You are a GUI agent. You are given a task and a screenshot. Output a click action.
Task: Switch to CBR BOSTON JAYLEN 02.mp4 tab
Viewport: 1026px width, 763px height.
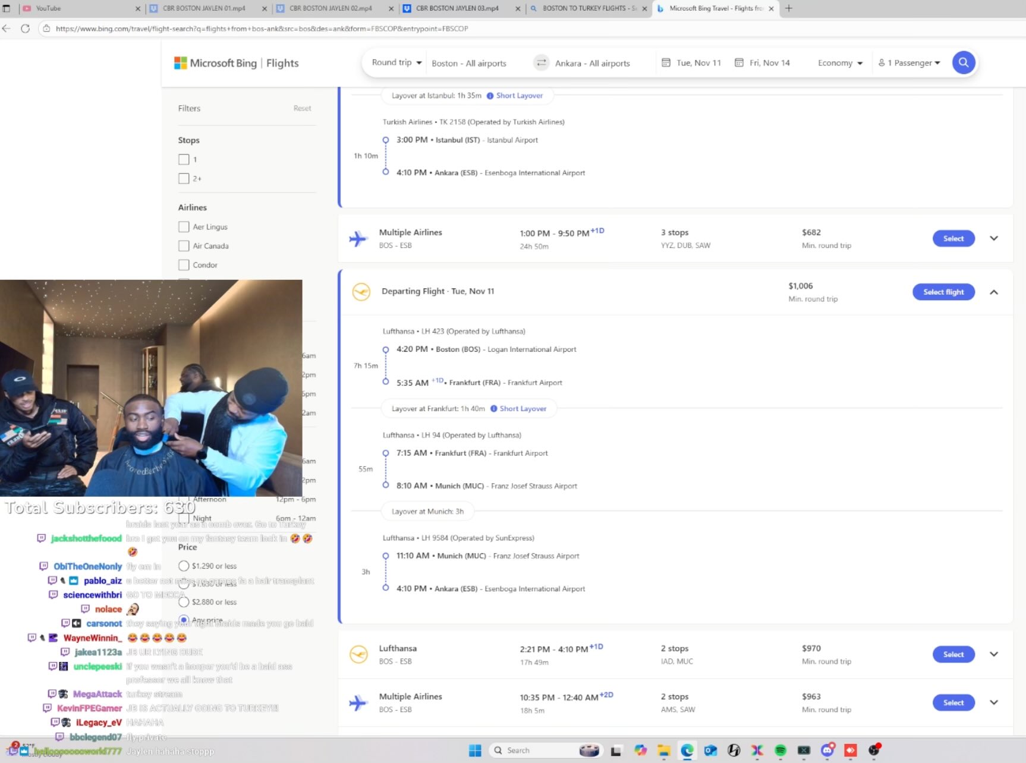point(333,8)
